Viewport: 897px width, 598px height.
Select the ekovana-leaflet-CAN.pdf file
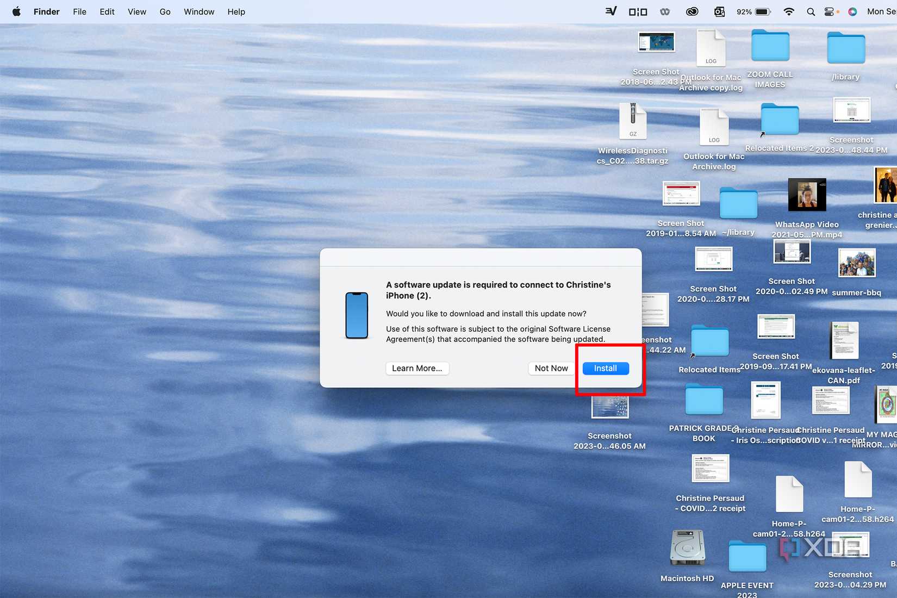pyautogui.click(x=844, y=340)
